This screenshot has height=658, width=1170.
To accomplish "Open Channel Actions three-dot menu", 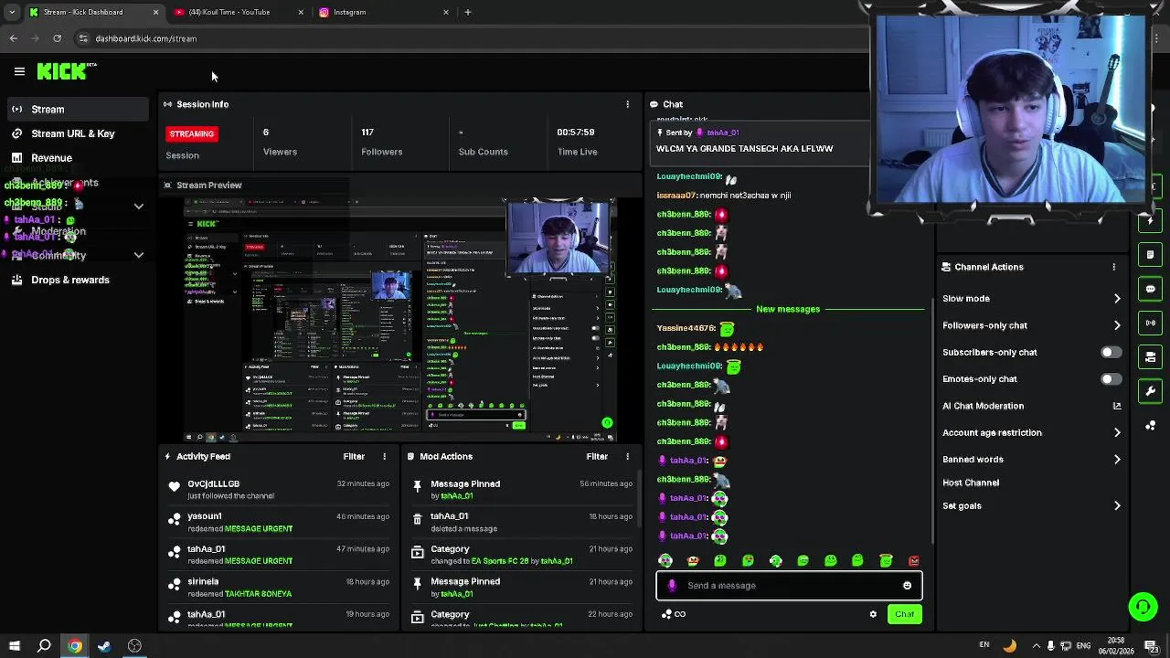I will tap(1113, 267).
